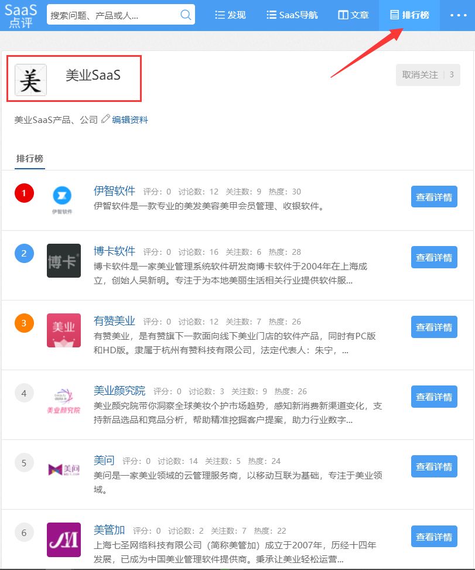Open the SaaS点评 site logo
This screenshot has height=570, width=475.
(20, 16)
